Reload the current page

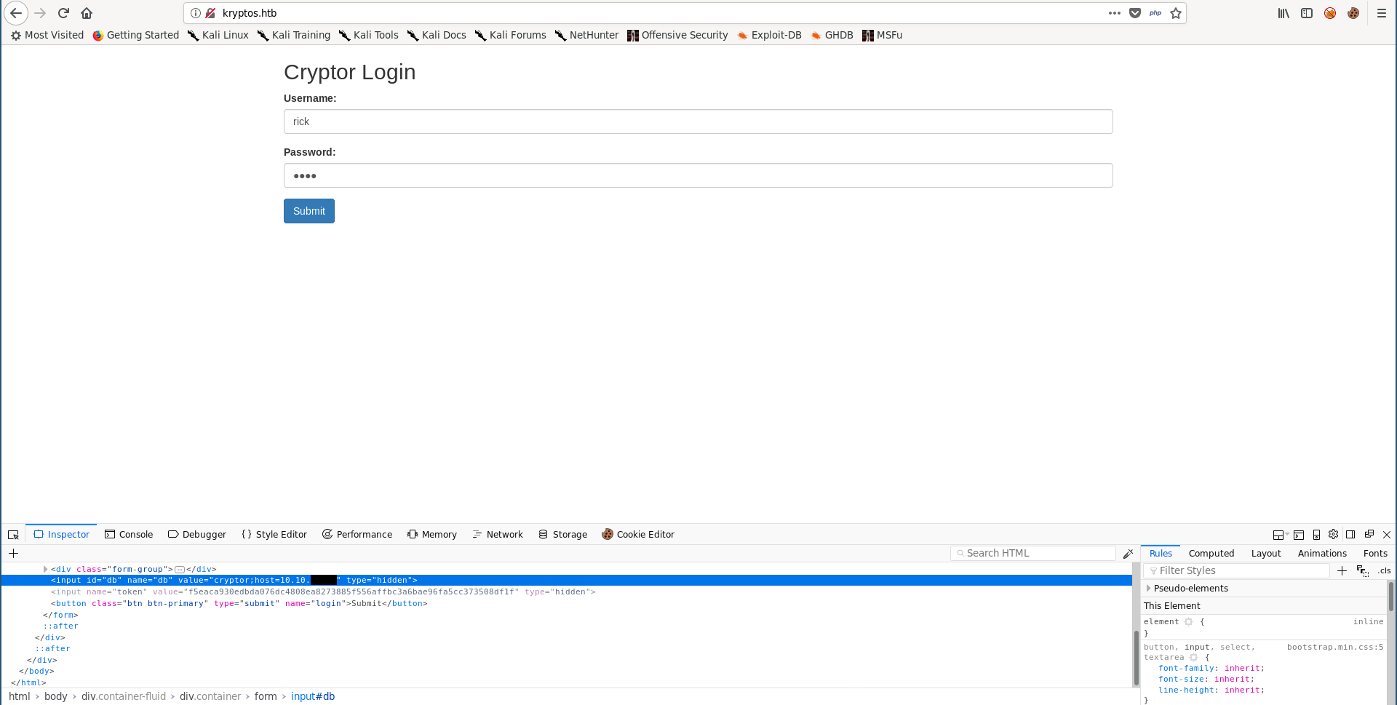pos(63,13)
